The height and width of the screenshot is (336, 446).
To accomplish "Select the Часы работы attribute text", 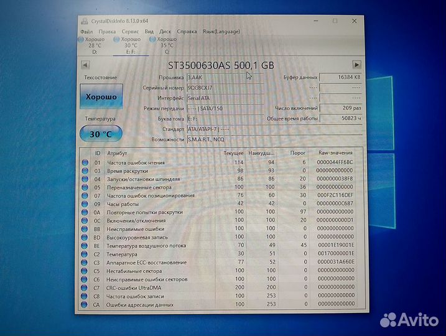I will click(x=123, y=204).
